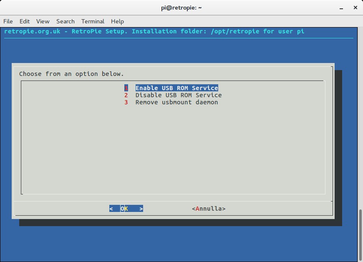Viewport: 363px width, 262px height.
Task: Cancel the dialog via the Annulla button
Action: pos(209,208)
